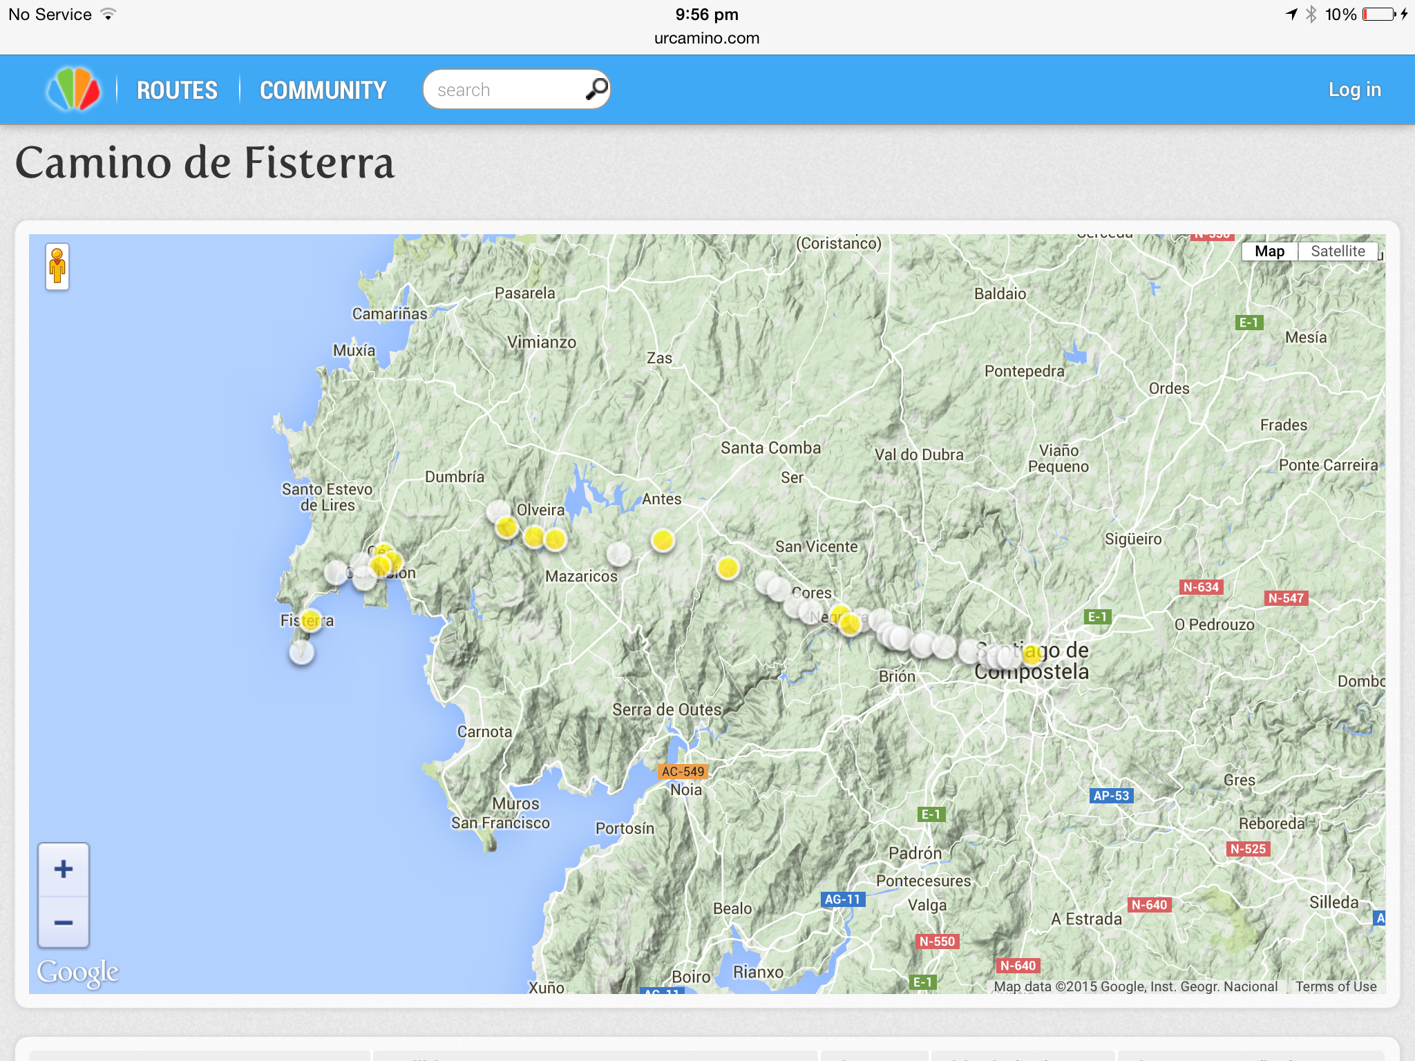Click the urcamino shell logo
The width and height of the screenshot is (1415, 1061).
pos(74,90)
